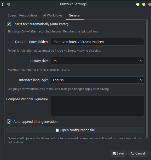Image resolution: width=151 pixels, height=160 pixels.
Task: Expand the Interface language combo box
Action: point(97,80)
